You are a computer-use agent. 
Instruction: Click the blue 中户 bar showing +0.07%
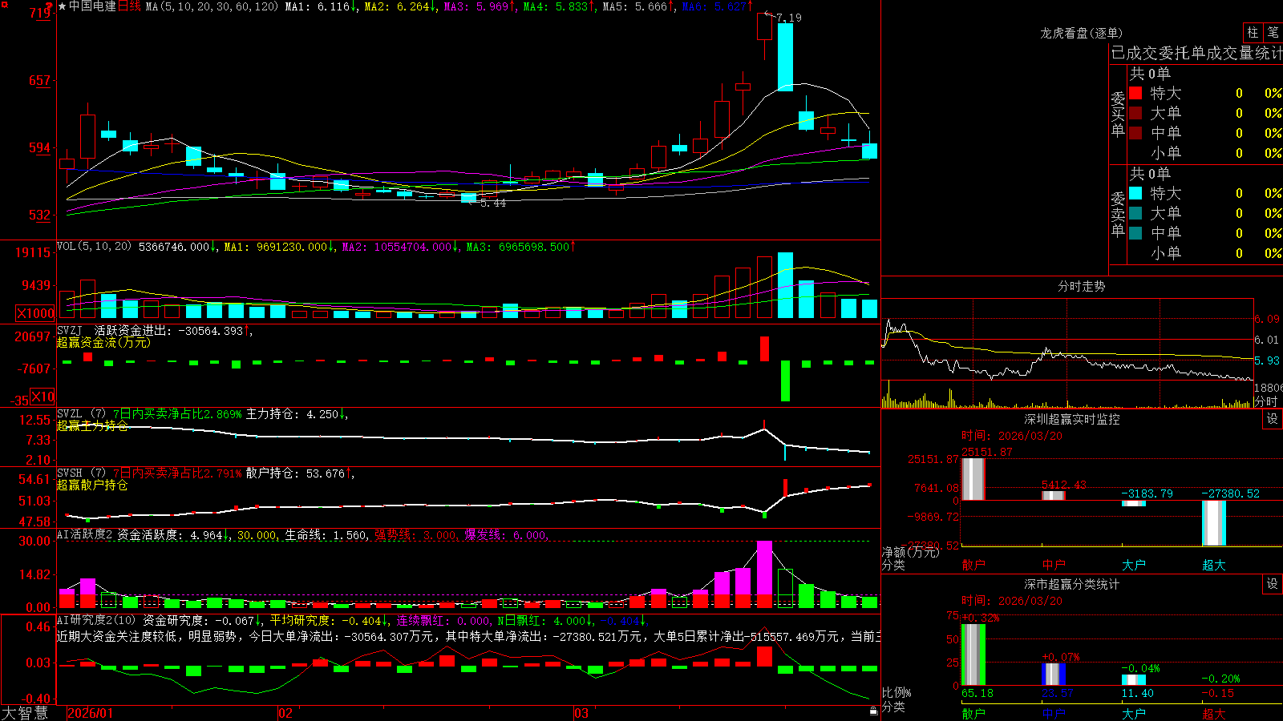pyautogui.click(x=1053, y=674)
